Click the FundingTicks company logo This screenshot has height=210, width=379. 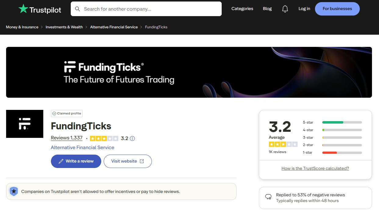pyautogui.click(x=24, y=124)
